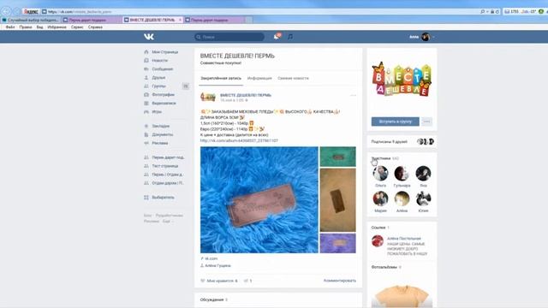Screen dimensions: 548x308
Task: Click the Комментировать link
Action: tap(340, 281)
